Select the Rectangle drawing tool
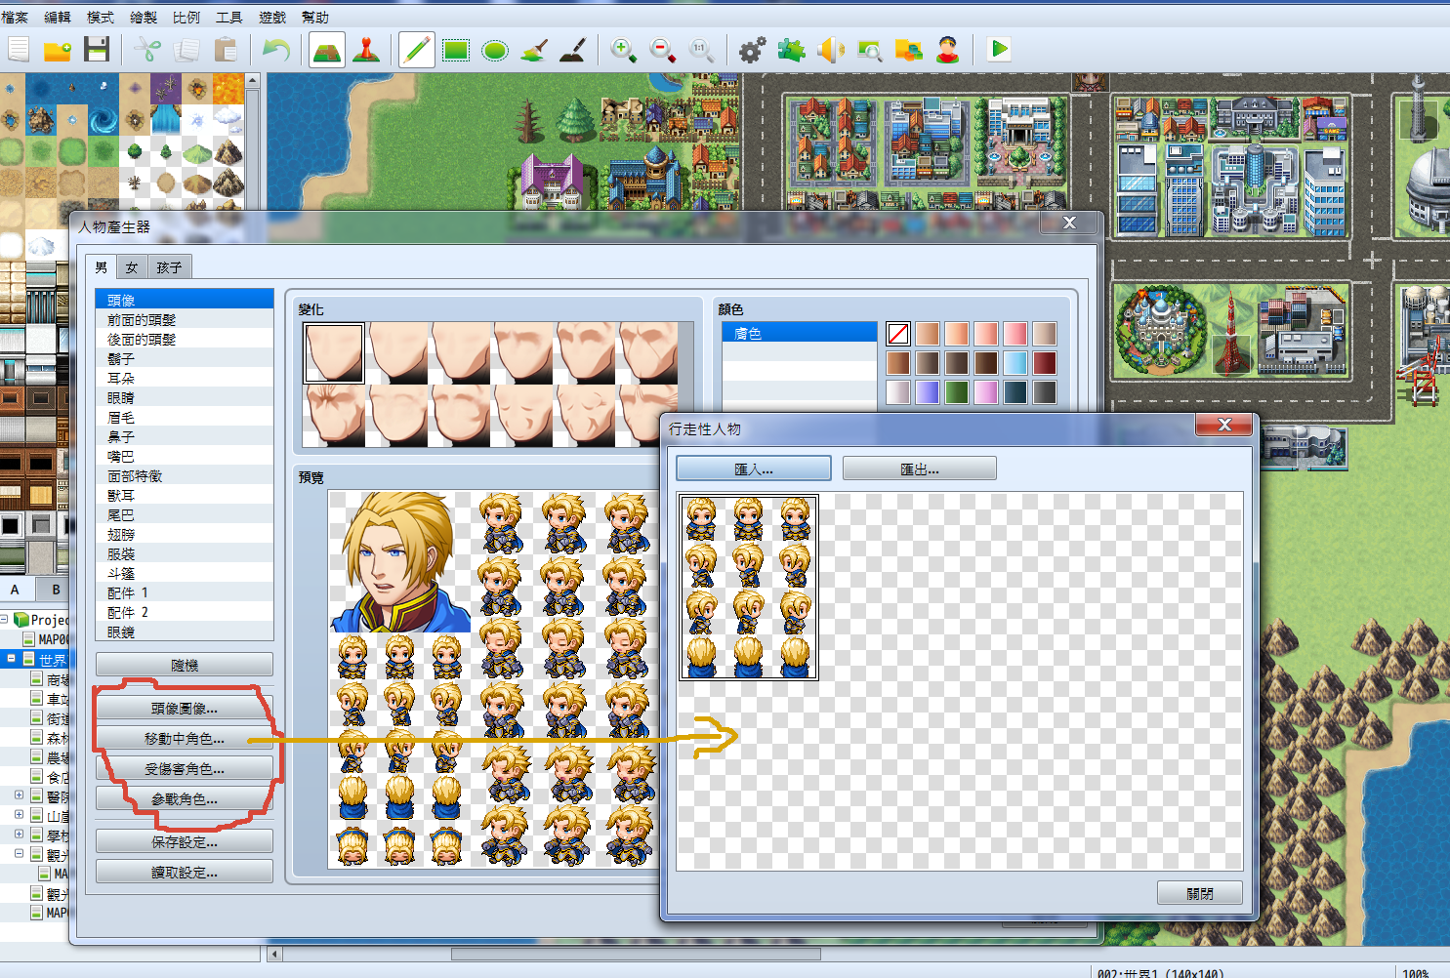This screenshot has width=1450, height=978. 456,49
